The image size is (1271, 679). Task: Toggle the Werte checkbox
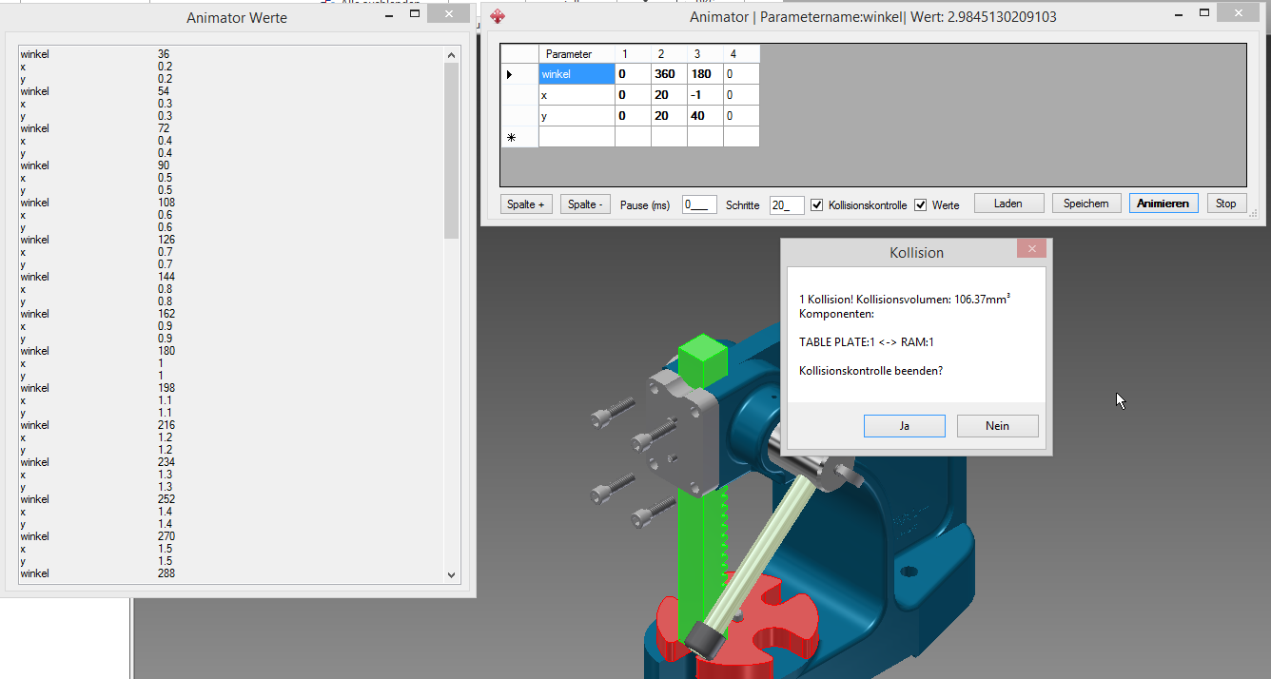click(x=920, y=204)
